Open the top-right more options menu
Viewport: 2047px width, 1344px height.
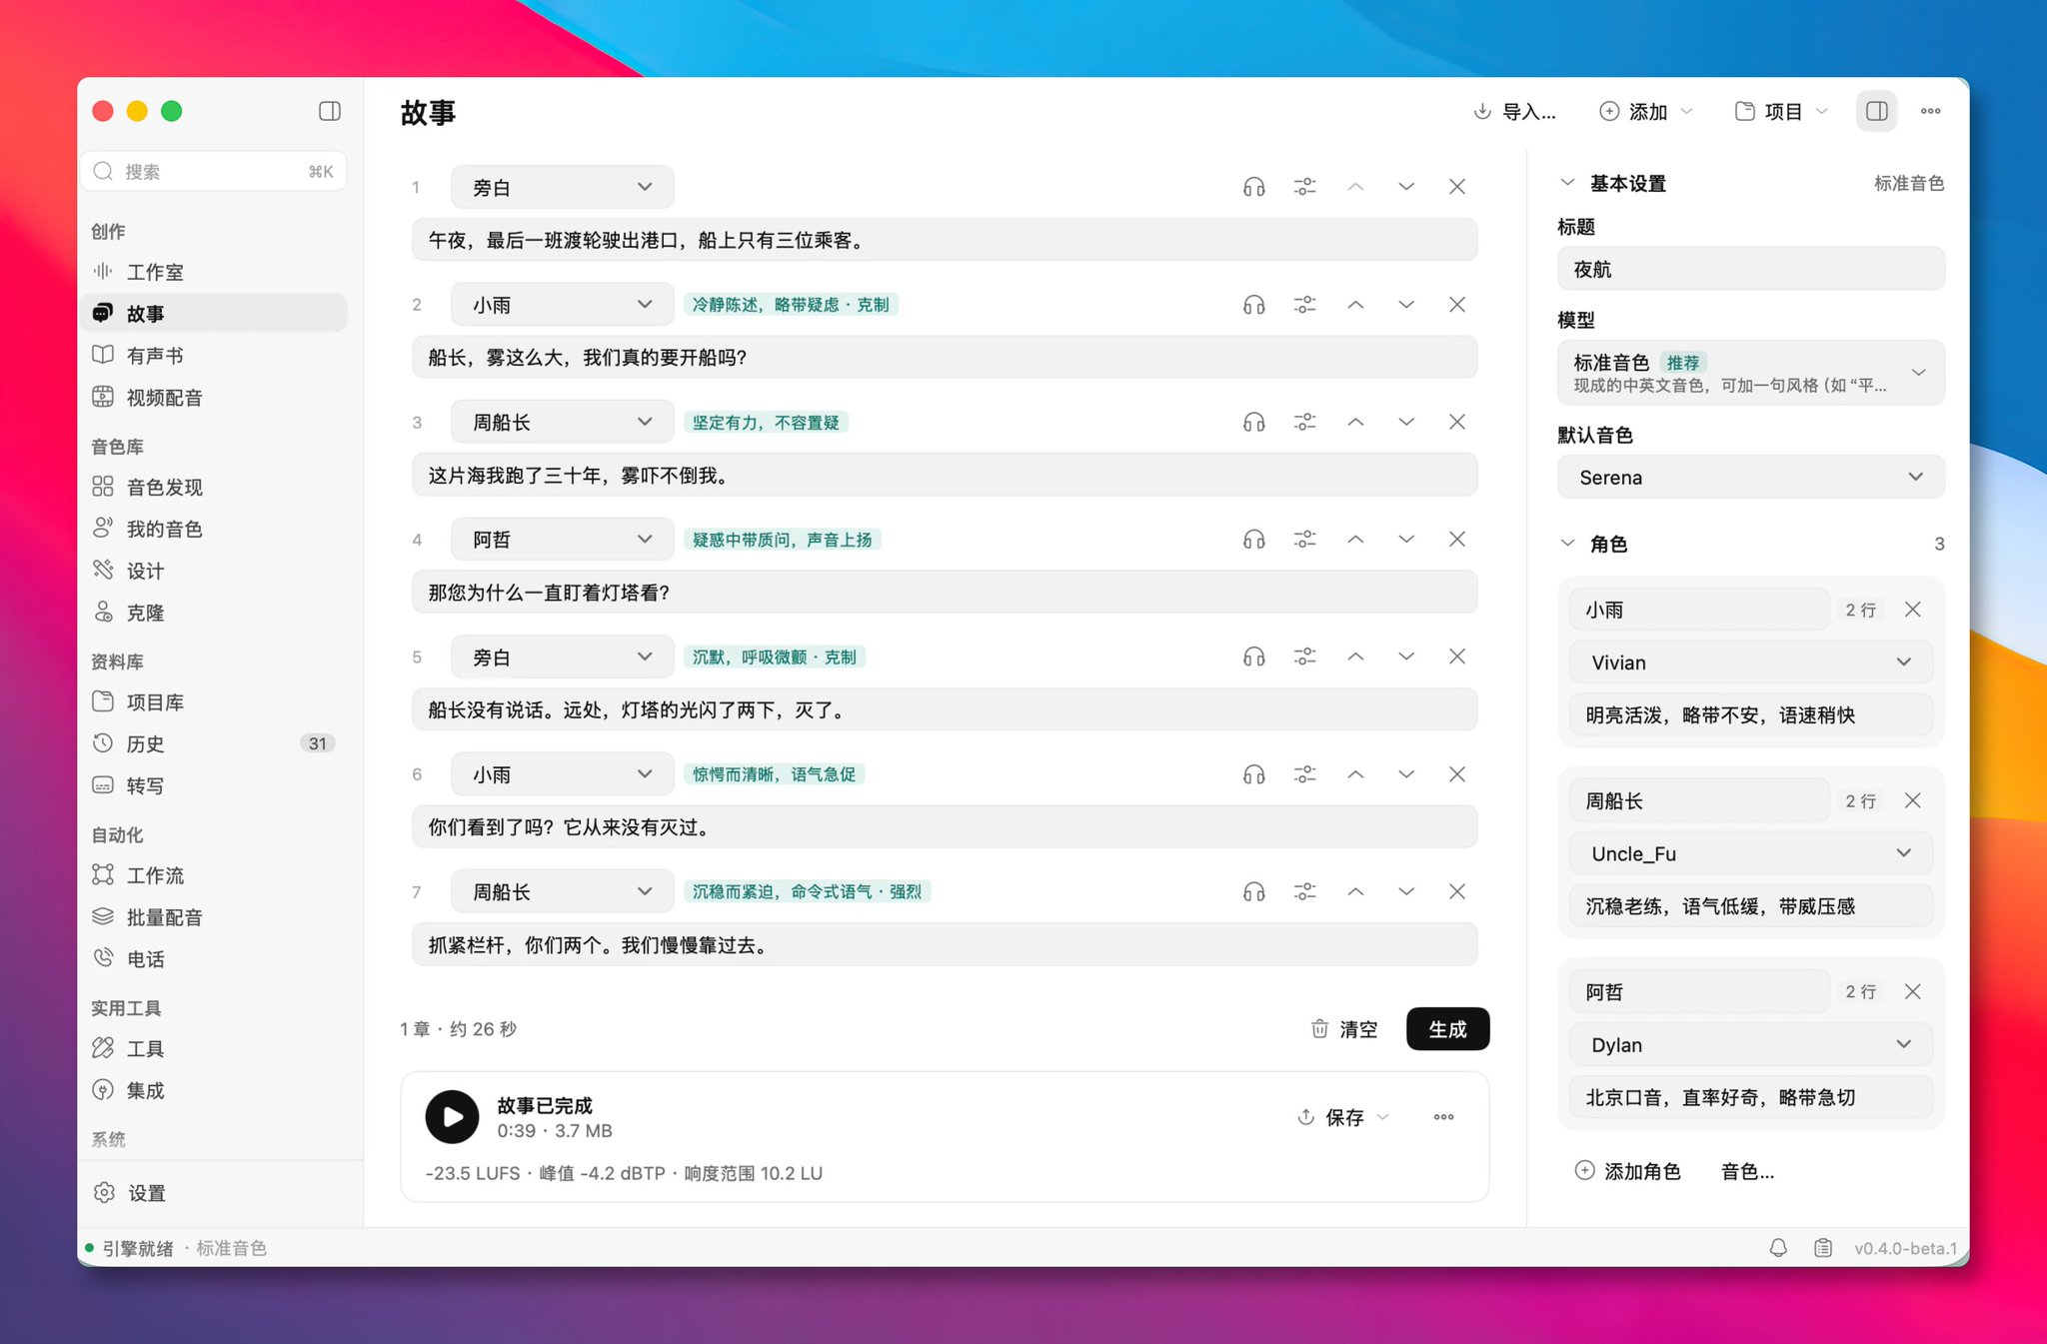(x=1930, y=111)
